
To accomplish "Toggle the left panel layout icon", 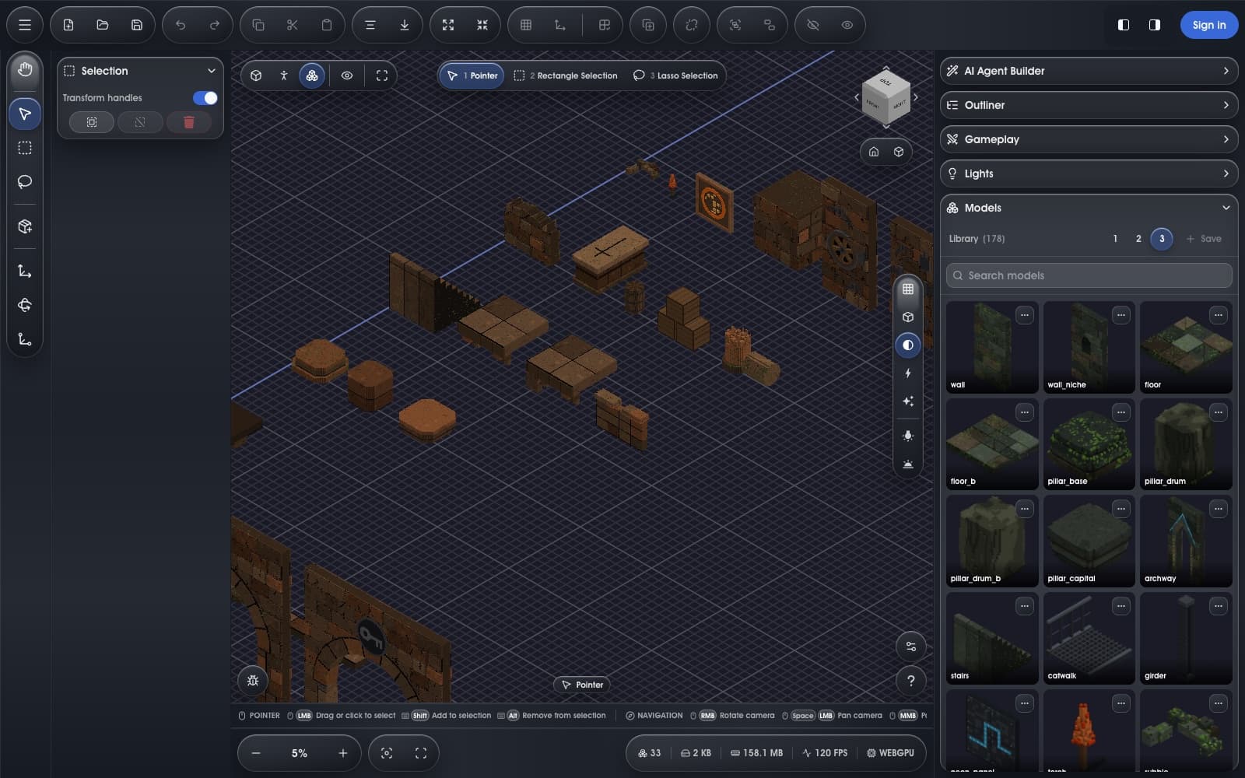I will pyautogui.click(x=1124, y=25).
